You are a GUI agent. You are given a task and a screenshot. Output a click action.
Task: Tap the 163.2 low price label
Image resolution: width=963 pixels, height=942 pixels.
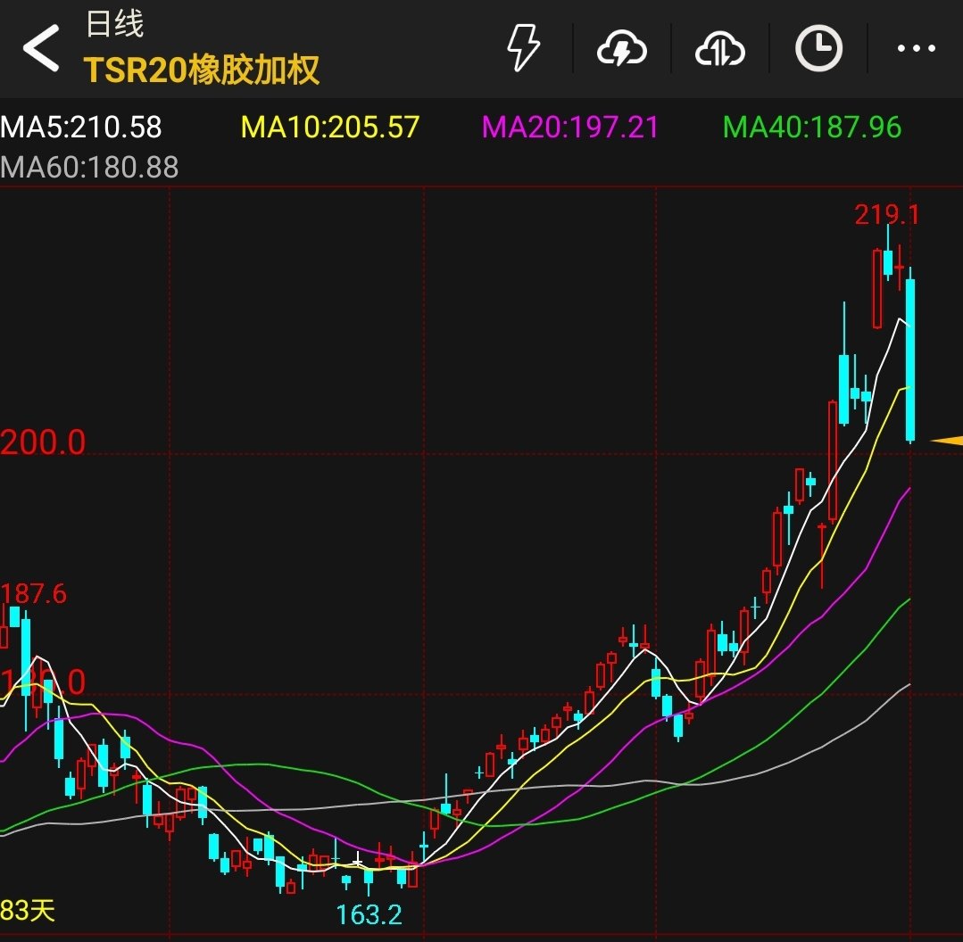(369, 915)
